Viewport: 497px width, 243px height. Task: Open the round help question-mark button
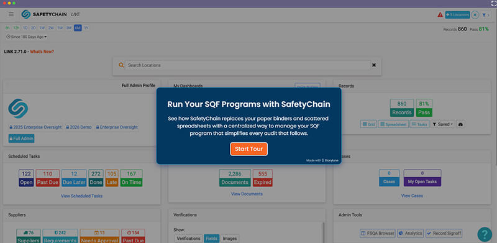pos(485,234)
